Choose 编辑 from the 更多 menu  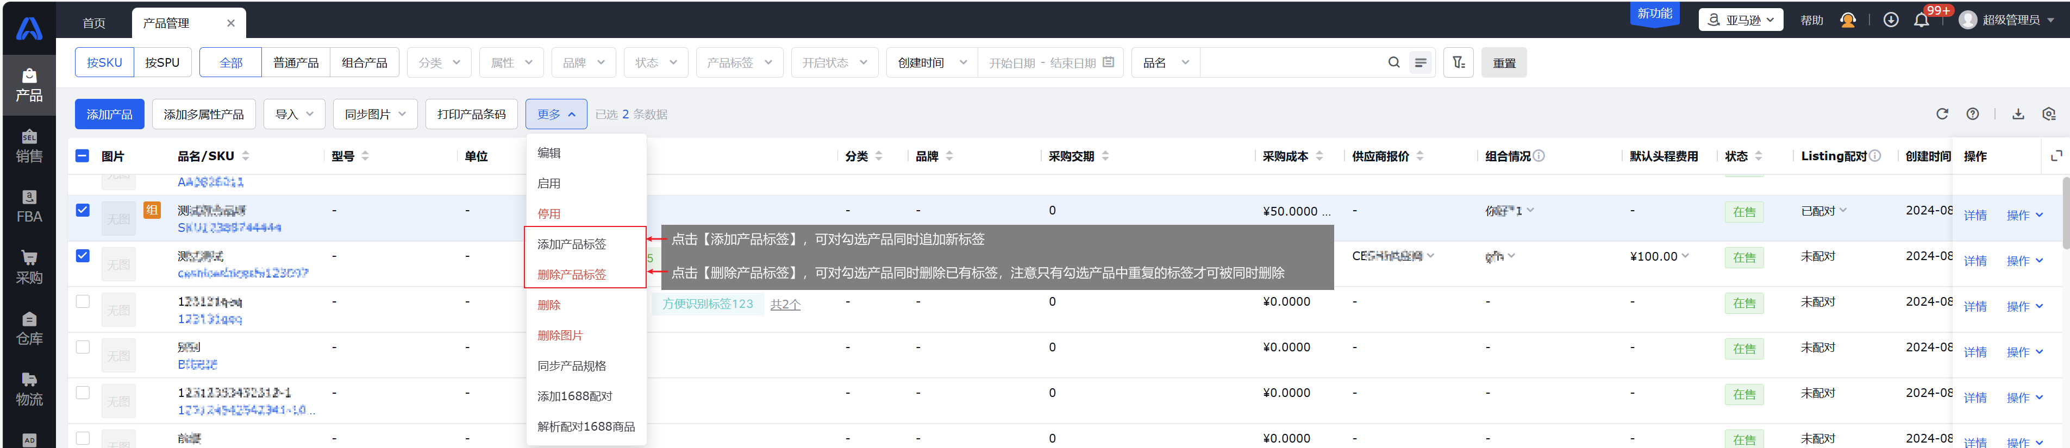coord(586,153)
